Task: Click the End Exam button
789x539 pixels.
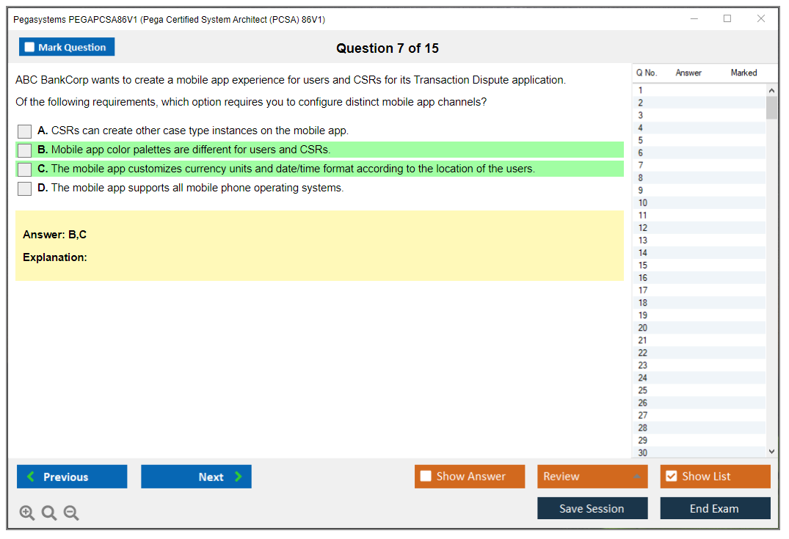Action: point(715,508)
